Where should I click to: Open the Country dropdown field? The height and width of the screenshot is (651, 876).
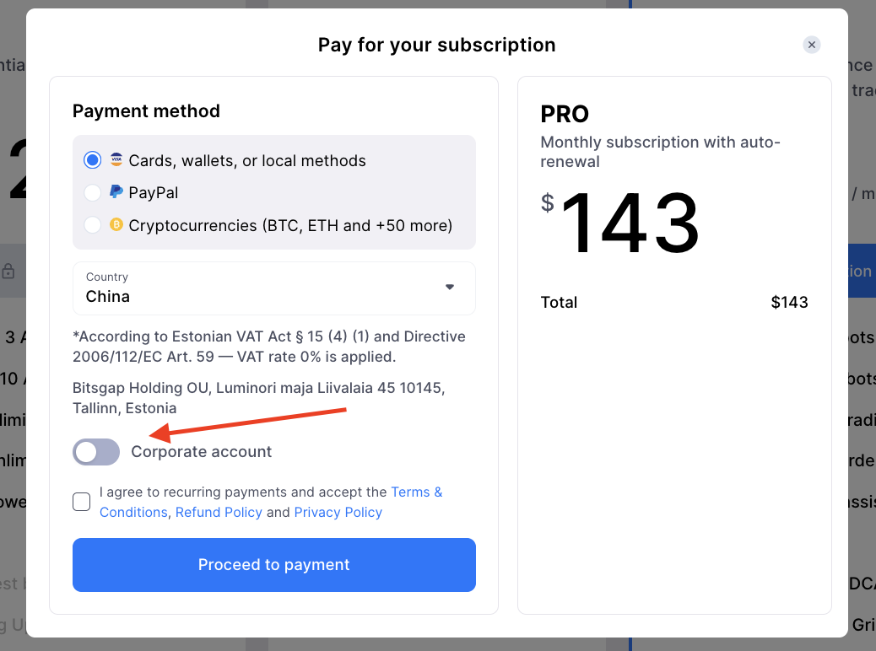(x=274, y=288)
